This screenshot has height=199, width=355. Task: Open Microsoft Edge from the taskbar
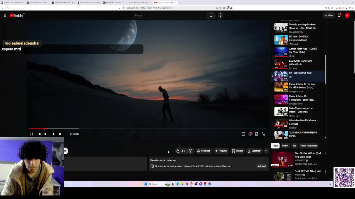coord(178,184)
